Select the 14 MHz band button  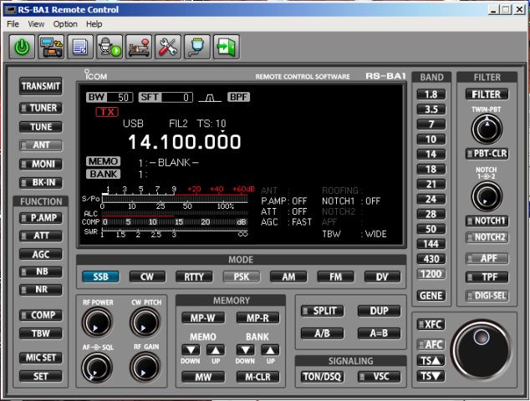click(x=431, y=155)
